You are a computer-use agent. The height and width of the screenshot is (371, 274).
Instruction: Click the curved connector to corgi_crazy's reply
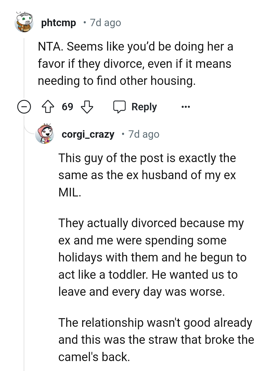pos(29,130)
